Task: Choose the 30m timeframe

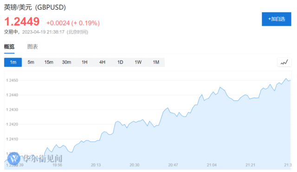Action: 66,62
